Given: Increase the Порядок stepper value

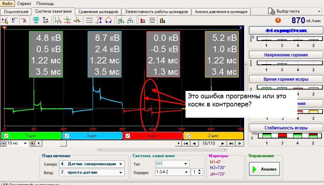Looking at the screenshot, I should pyautogui.click(x=199, y=170).
